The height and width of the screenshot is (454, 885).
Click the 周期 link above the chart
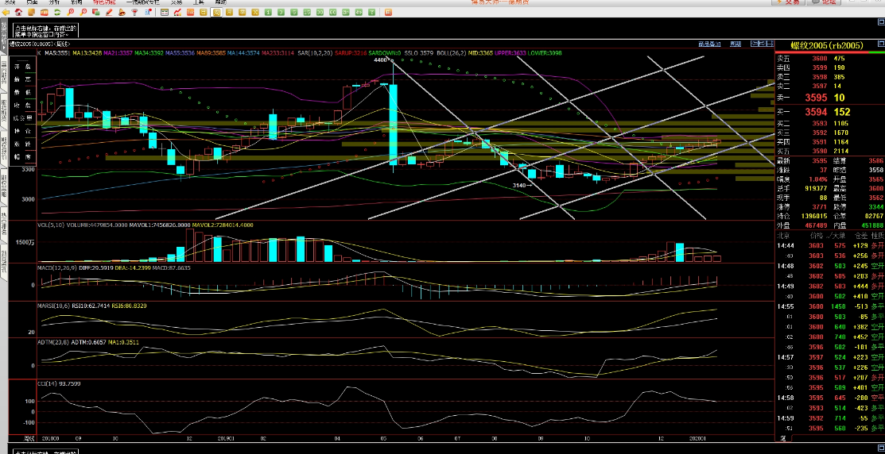tap(736, 44)
